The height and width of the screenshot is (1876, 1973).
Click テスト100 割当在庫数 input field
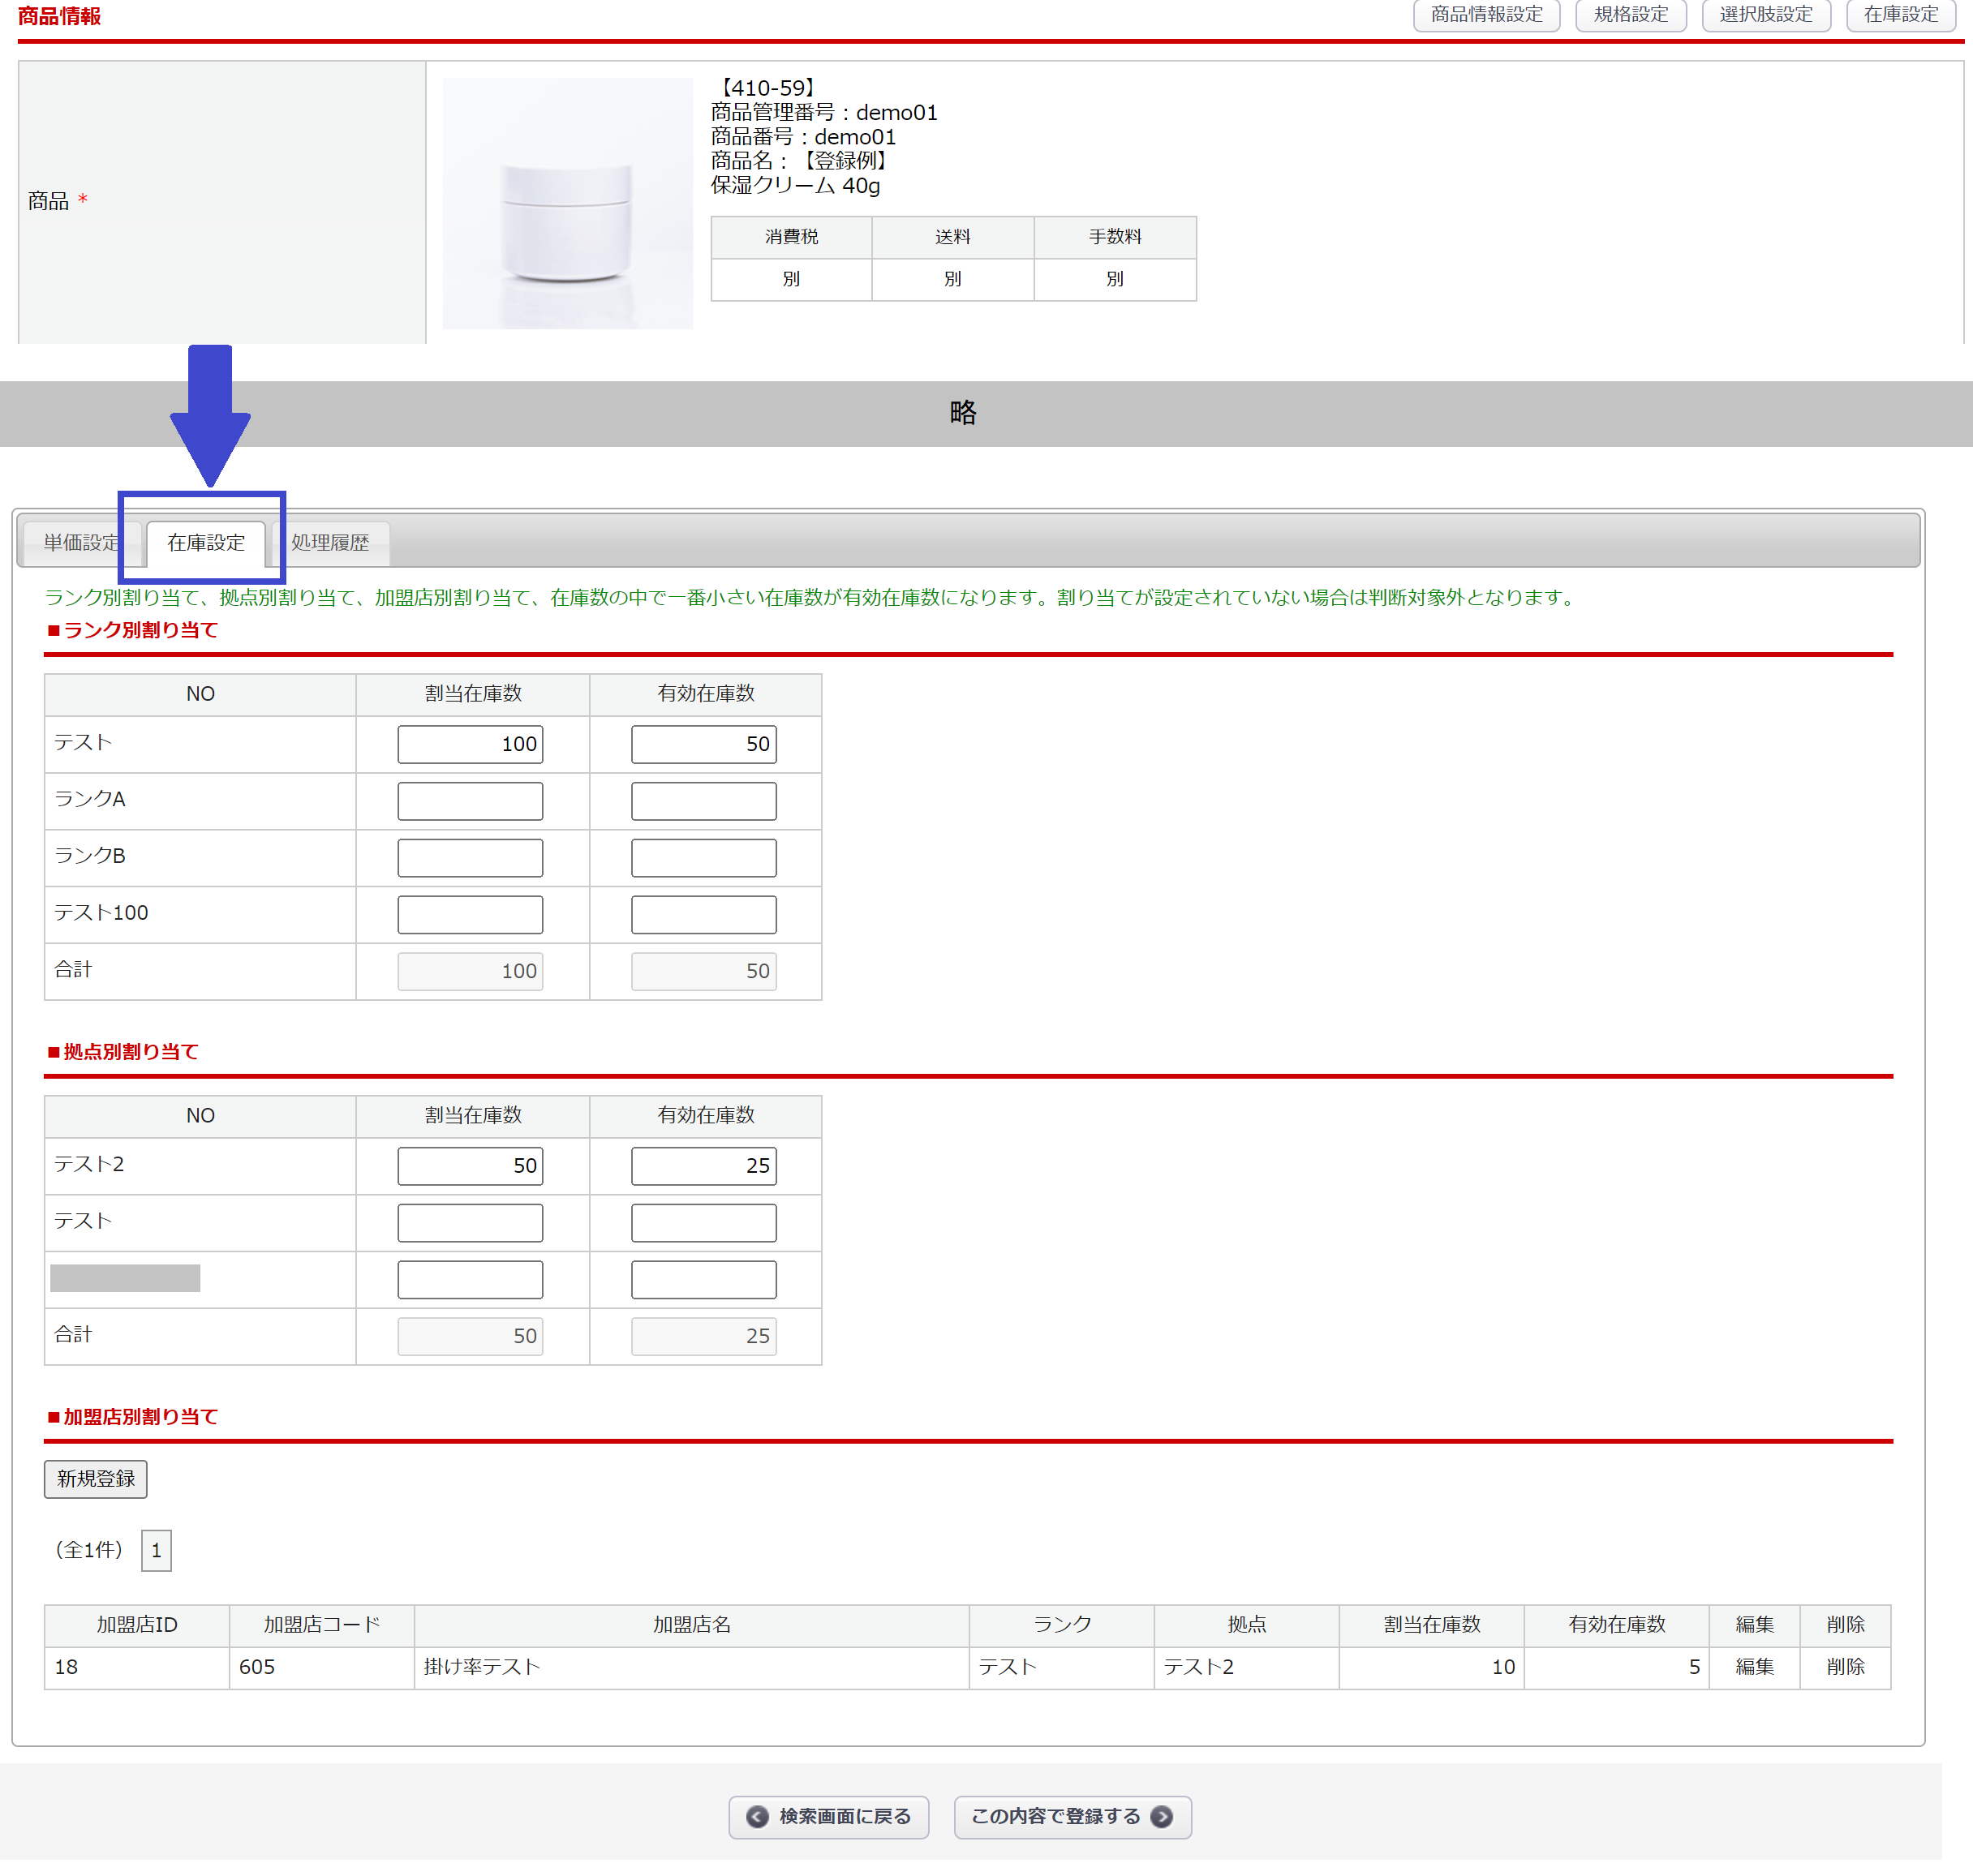tap(470, 915)
